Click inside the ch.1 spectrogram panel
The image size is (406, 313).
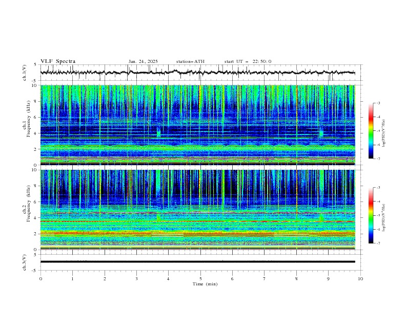(x=198, y=125)
